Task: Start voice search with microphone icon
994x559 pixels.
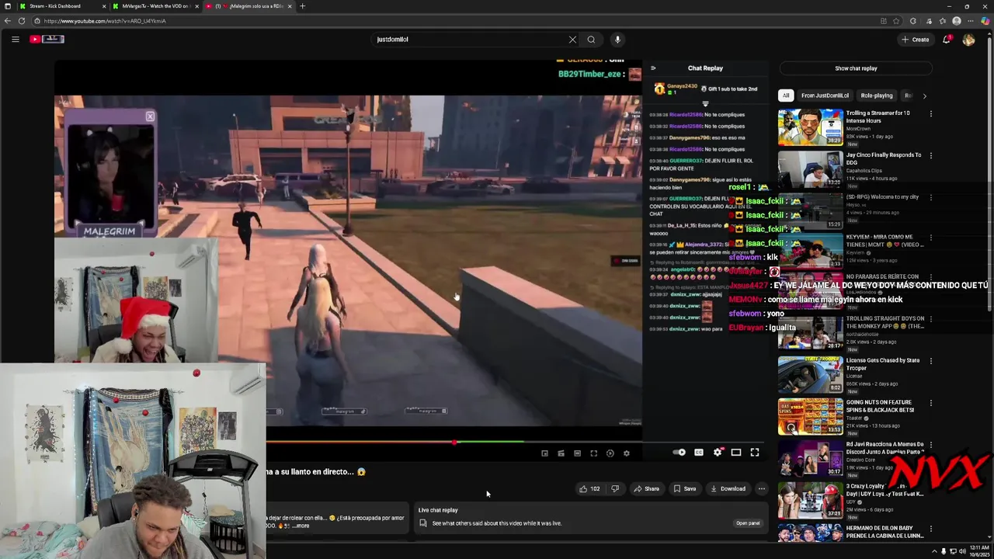Action: tap(617, 40)
